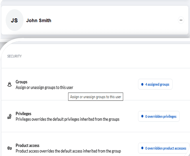
Task: Click the Privileges overrides description text
Action: click(x=67, y=119)
